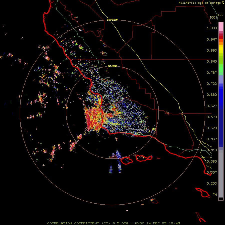
Task: Click the bright green segment of the color bar
Action: (x=221, y=68)
